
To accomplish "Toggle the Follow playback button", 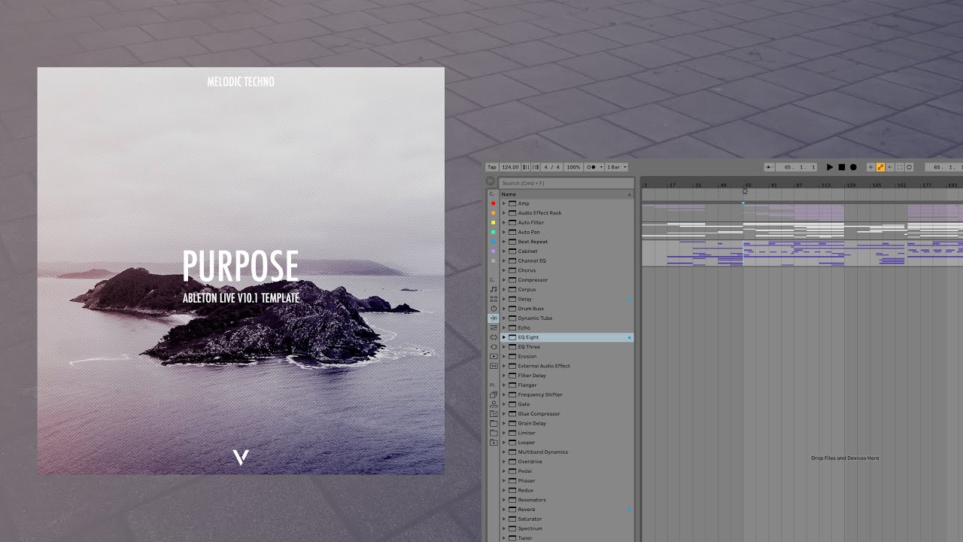I will [x=769, y=167].
